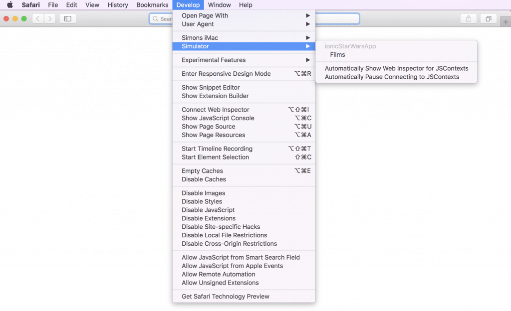This screenshot has height=311, width=511.
Task: Choose Show Snippet Editor
Action: coord(244,87)
